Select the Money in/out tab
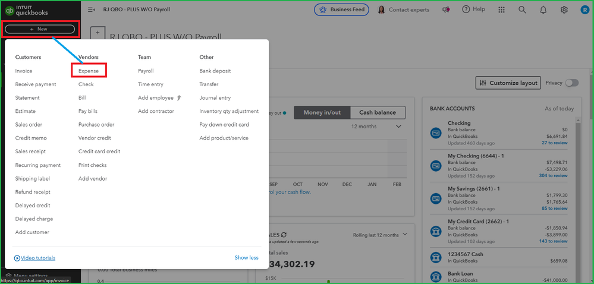This screenshot has width=594, height=284. pyautogui.click(x=322, y=112)
